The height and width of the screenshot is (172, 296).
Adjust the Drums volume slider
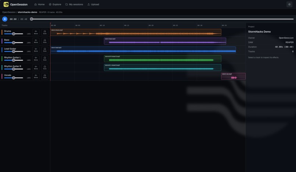(14, 34)
